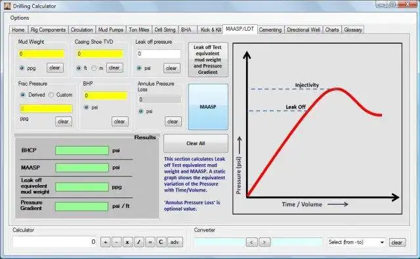Click the blue MAASP calculate button

(208, 107)
